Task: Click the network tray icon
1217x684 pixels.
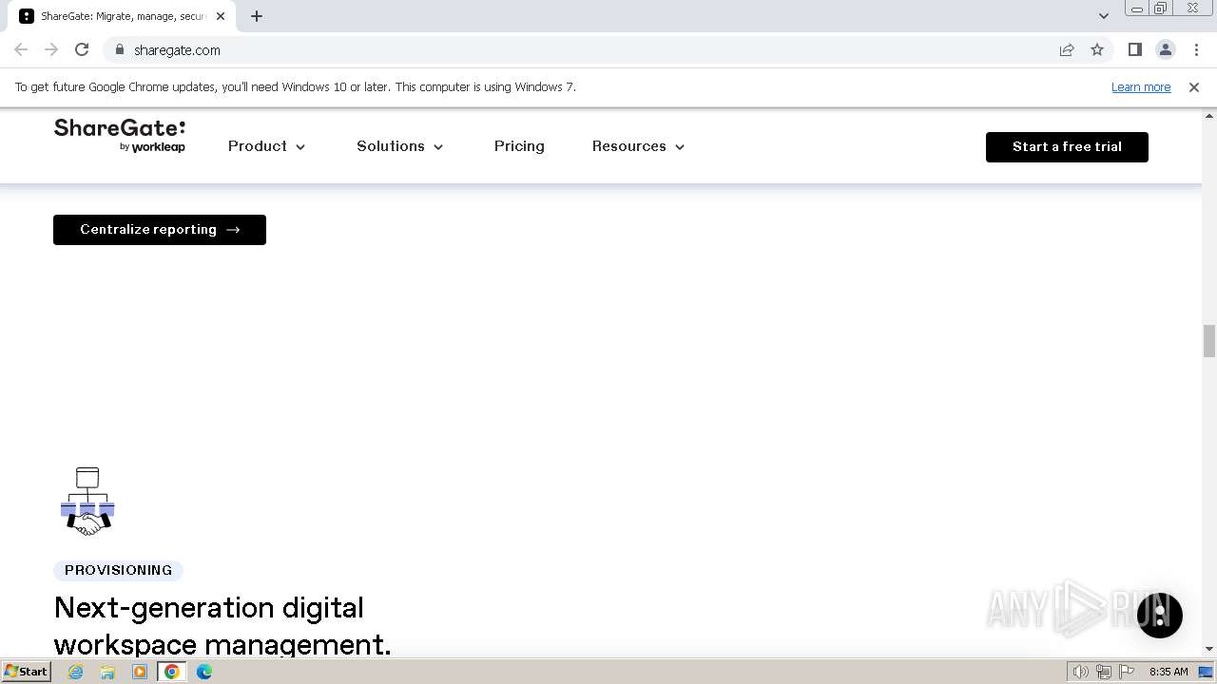Action: (x=1104, y=672)
